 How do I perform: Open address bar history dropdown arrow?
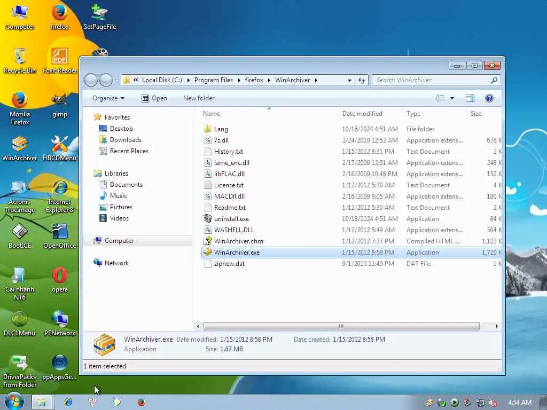(349, 80)
